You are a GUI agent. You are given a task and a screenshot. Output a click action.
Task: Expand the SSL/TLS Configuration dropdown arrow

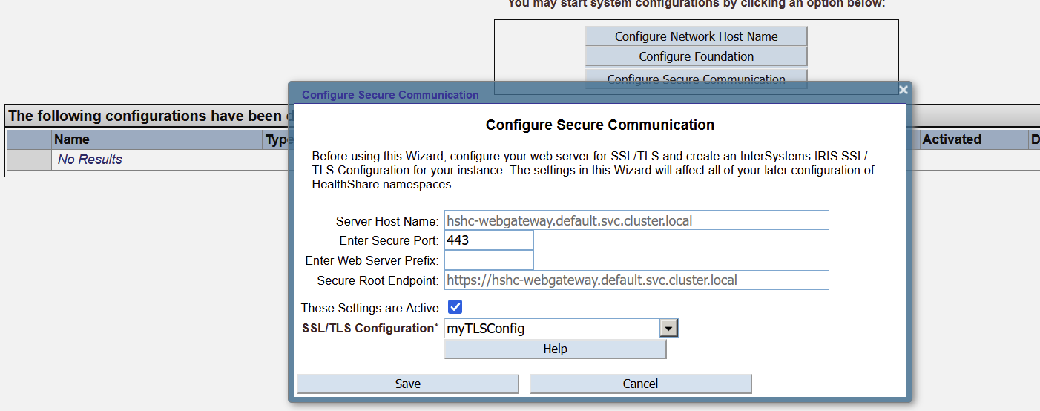coord(669,328)
